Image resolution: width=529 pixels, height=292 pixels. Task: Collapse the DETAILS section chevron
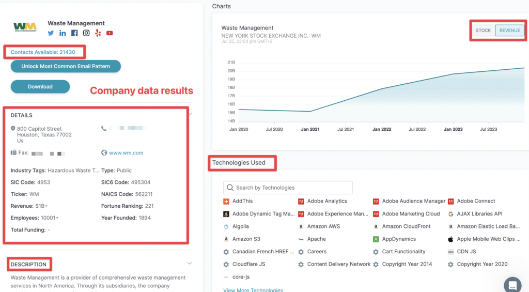(x=191, y=114)
